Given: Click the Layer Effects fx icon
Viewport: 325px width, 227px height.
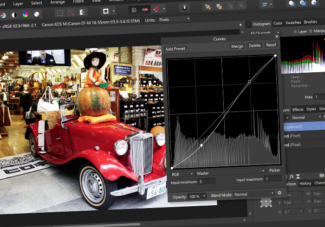Looking at the screenshot, I should pyautogui.click(x=292, y=177).
